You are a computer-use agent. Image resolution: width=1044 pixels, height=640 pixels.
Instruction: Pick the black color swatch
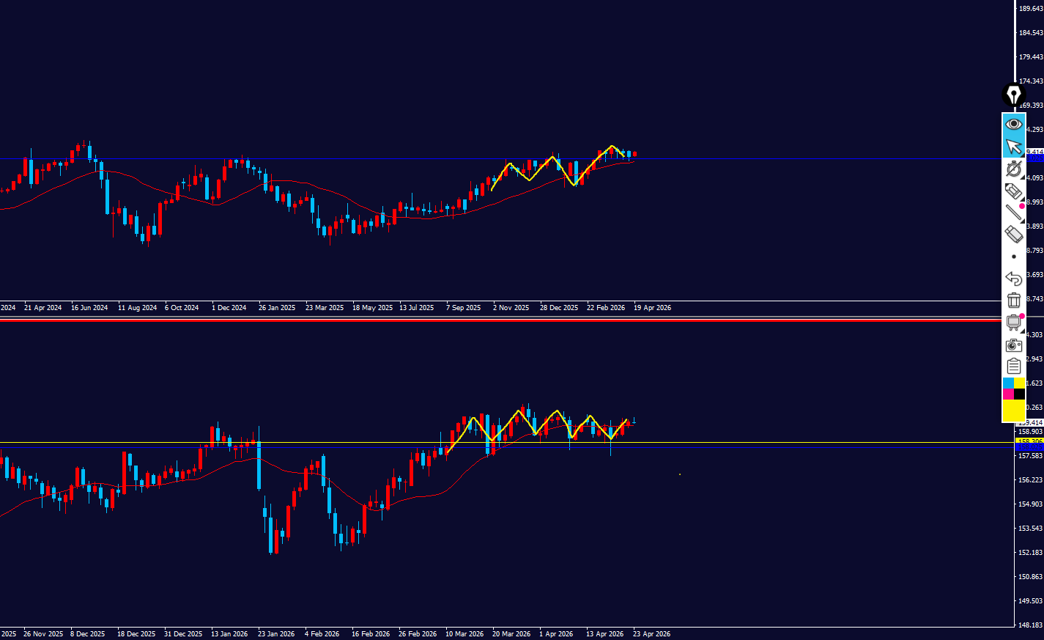click(1020, 394)
